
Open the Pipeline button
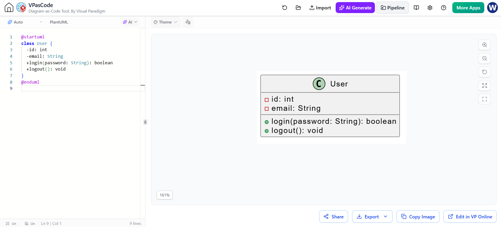click(x=392, y=8)
